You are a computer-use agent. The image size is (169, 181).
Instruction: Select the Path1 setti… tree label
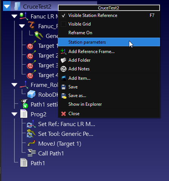click(x=44, y=105)
